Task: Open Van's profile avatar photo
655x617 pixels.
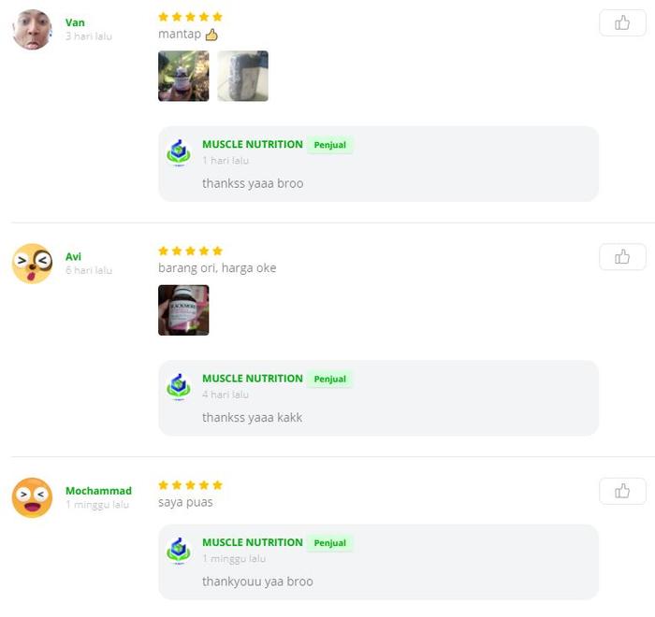Action: 32,30
